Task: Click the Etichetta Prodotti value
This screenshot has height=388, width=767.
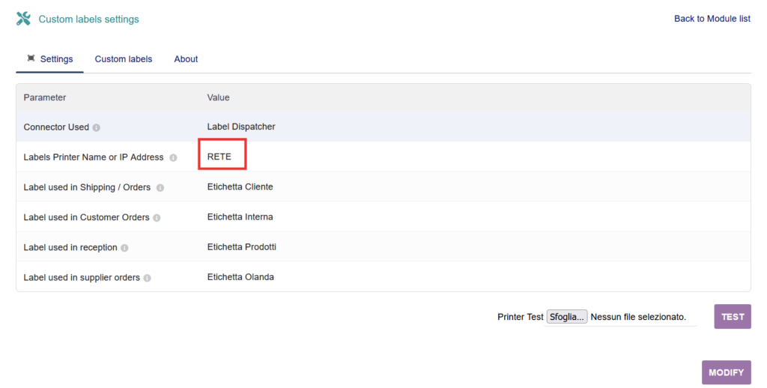Action: pyautogui.click(x=242, y=247)
